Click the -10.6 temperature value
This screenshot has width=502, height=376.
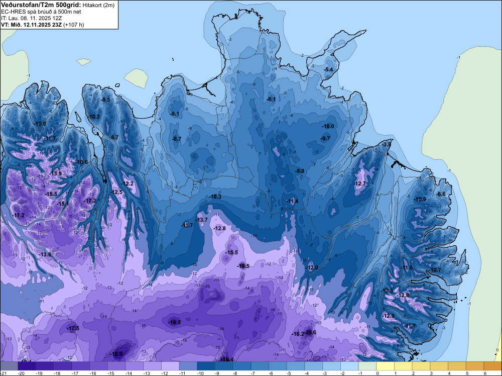pyautogui.click(x=82, y=162)
